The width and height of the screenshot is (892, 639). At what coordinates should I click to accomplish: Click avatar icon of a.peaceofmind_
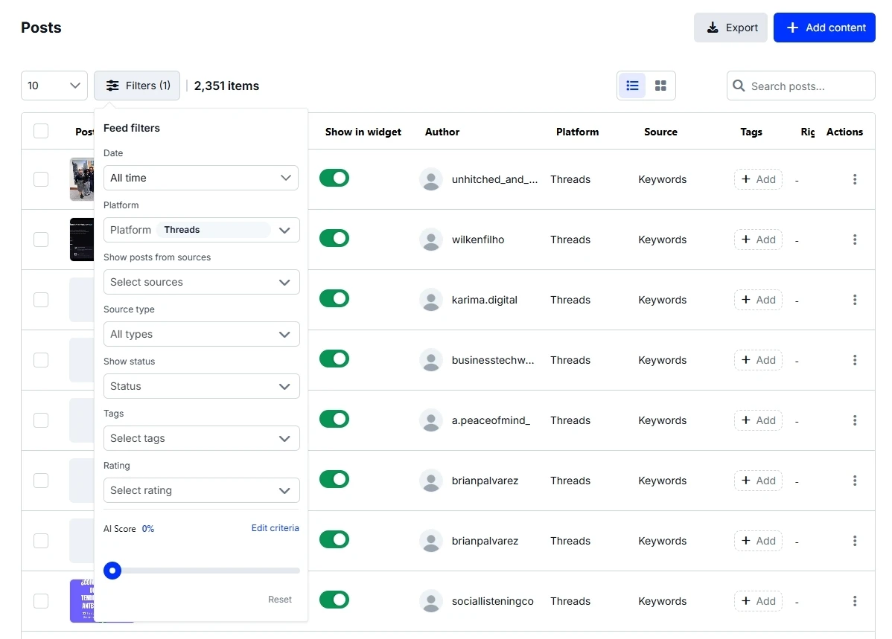tap(431, 421)
